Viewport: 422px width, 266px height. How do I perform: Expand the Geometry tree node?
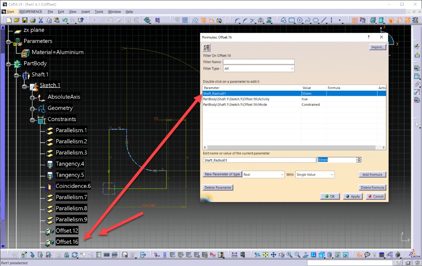33,109
